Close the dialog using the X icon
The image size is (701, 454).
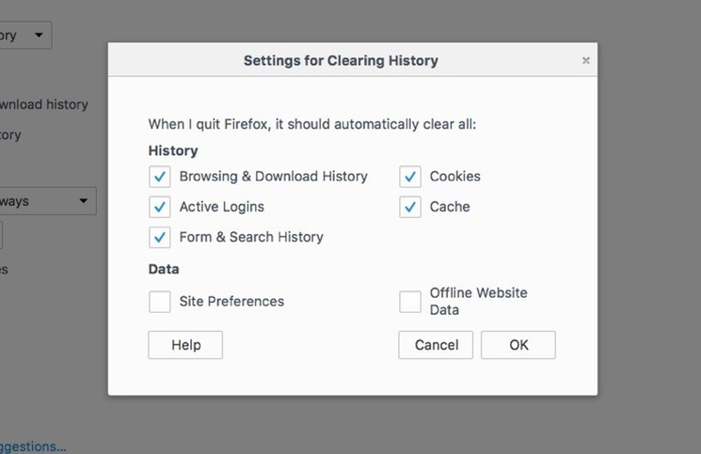[x=586, y=61]
